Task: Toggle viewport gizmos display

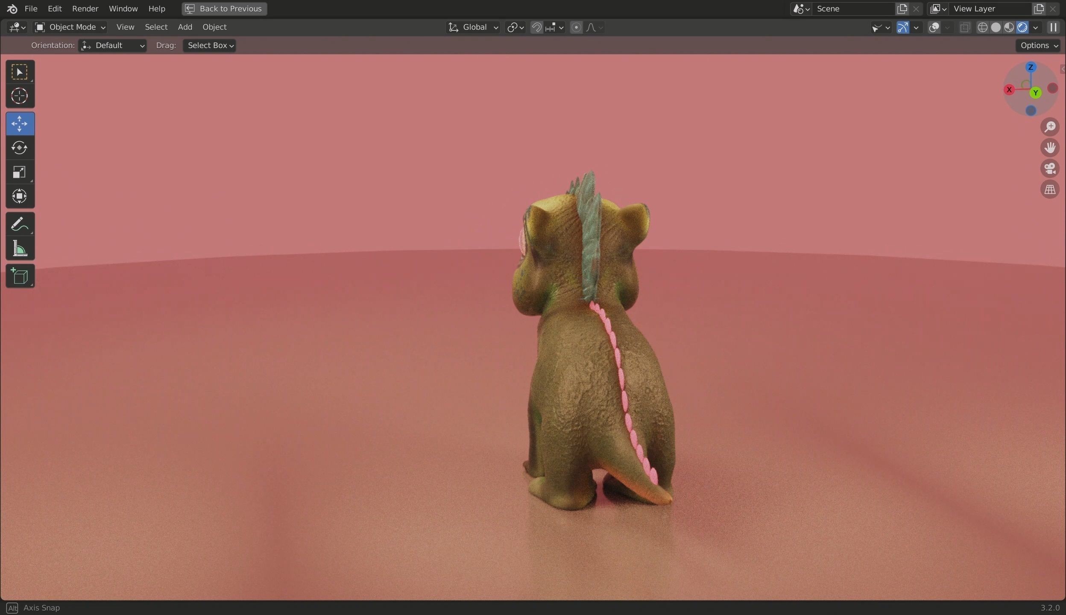Action: [902, 27]
